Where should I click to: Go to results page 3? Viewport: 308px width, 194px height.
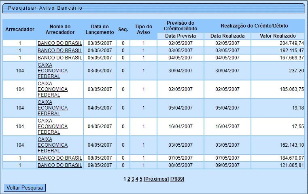point(133,179)
